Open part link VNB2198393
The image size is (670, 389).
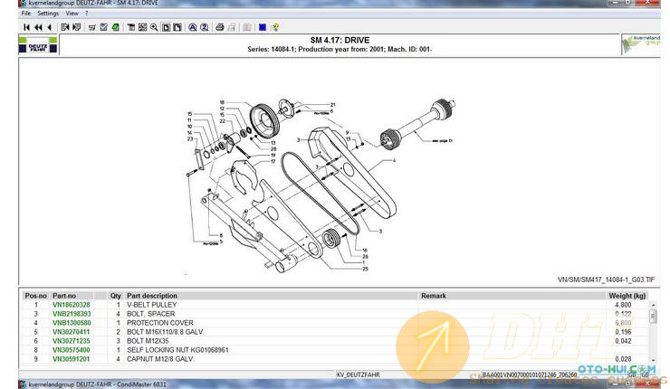72,314
